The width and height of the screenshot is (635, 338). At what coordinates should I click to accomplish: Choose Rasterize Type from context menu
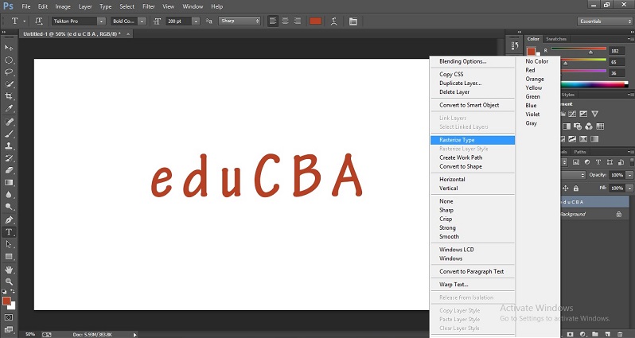pyautogui.click(x=458, y=139)
